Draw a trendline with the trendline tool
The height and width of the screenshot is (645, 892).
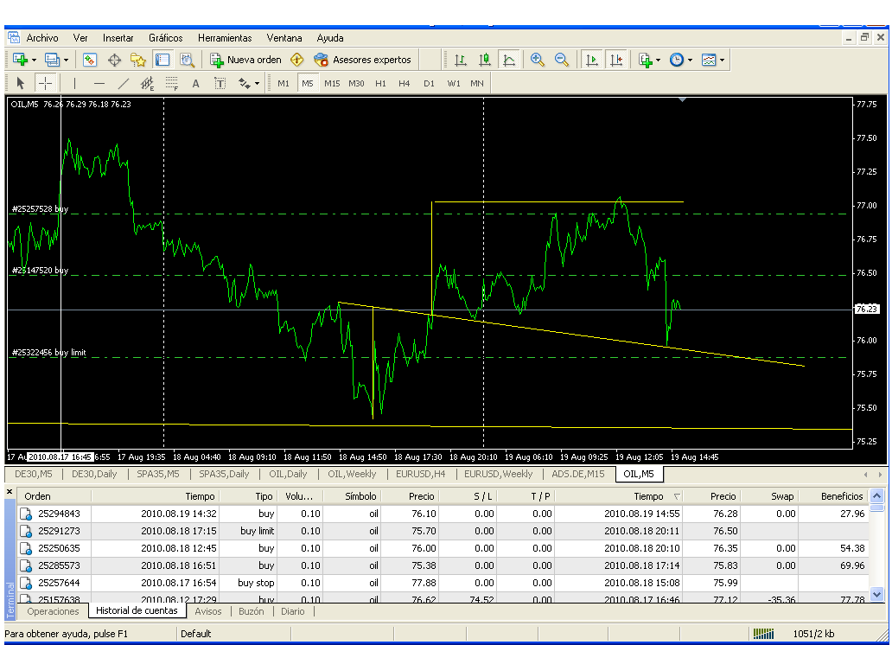[123, 83]
